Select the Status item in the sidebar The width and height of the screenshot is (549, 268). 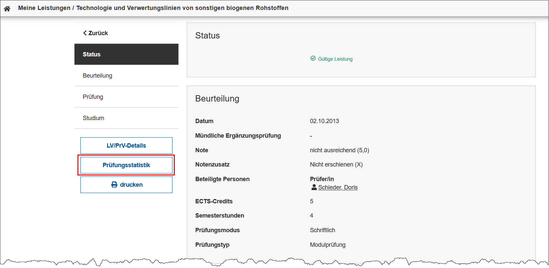[x=126, y=54]
